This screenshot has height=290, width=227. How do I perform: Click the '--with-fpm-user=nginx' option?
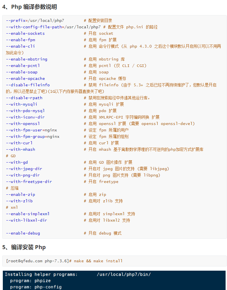point(31,130)
